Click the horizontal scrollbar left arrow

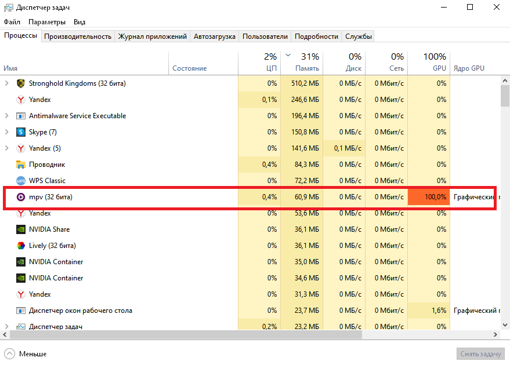click(5, 334)
